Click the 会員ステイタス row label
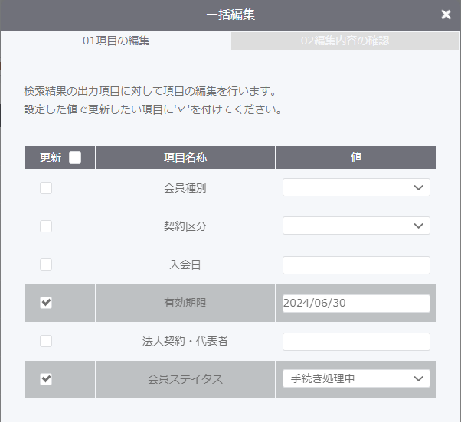The height and width of the screenshot is (422, 461). point(185,379)
